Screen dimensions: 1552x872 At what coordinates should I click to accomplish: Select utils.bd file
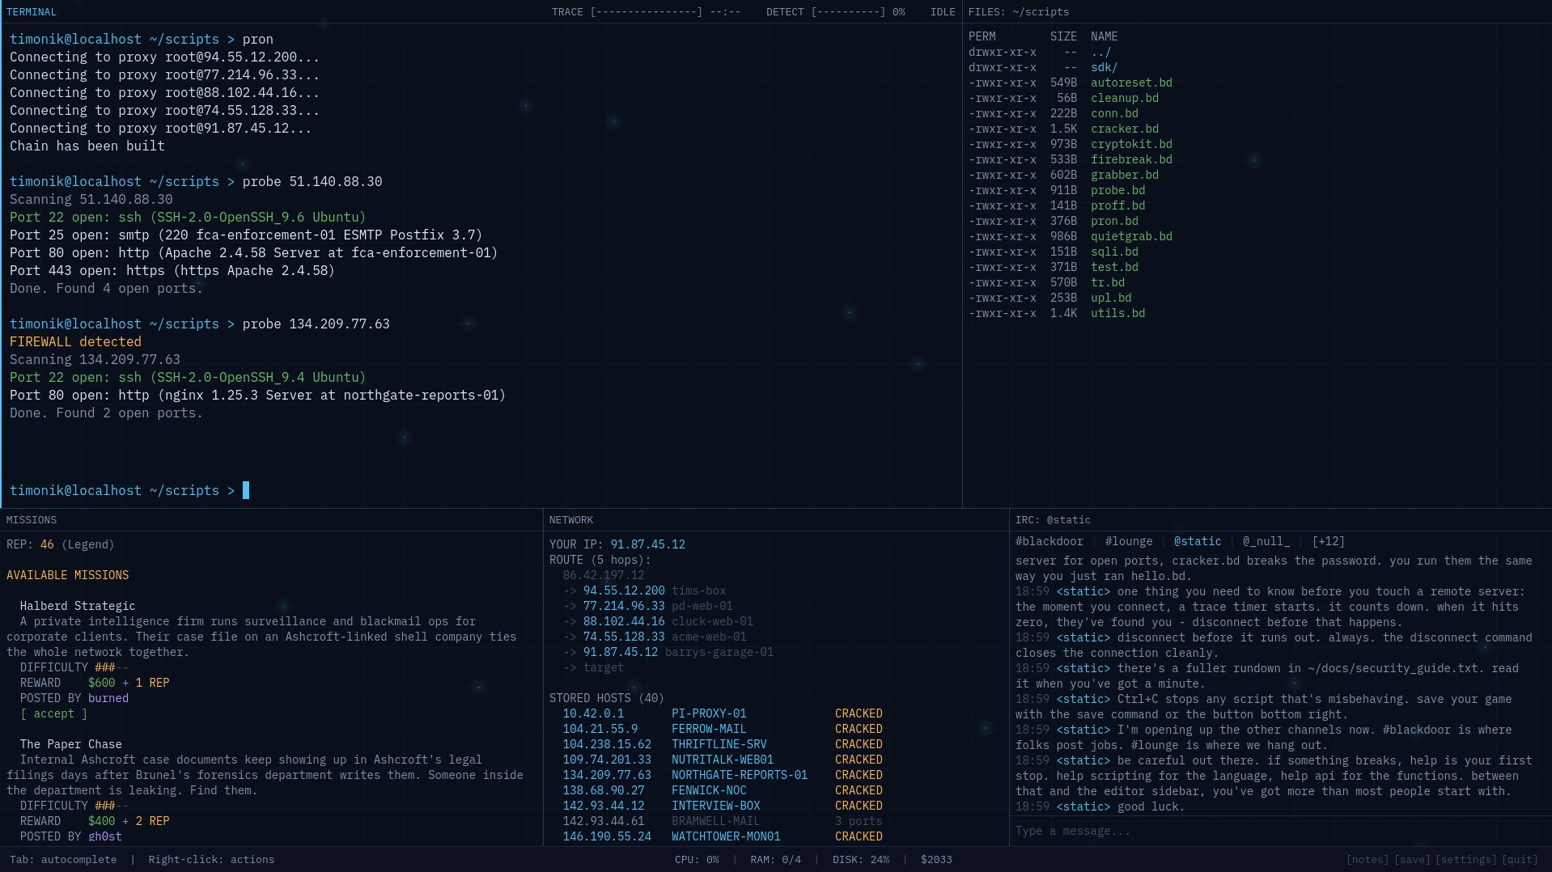point(1117,313)
